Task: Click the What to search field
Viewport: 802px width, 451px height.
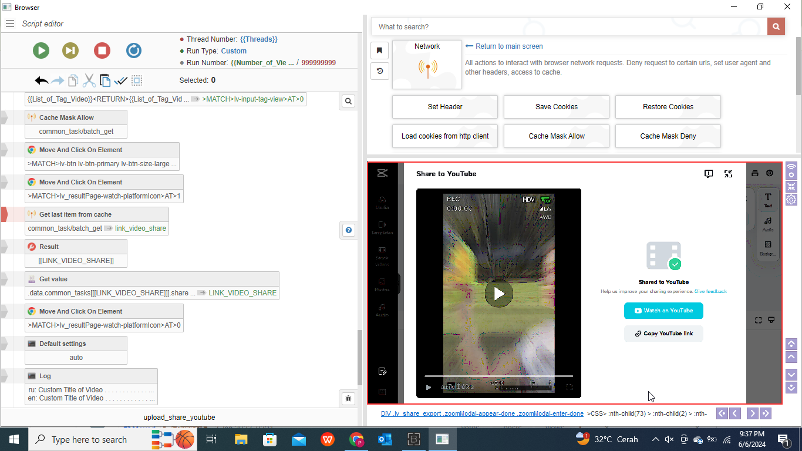Action: (570, 27)
